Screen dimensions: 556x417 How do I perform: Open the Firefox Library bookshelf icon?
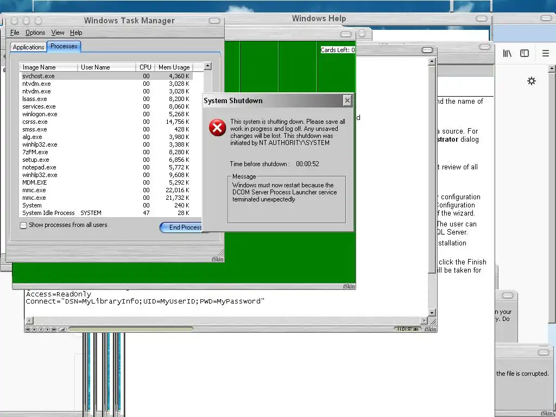click(x=507, y=53)
